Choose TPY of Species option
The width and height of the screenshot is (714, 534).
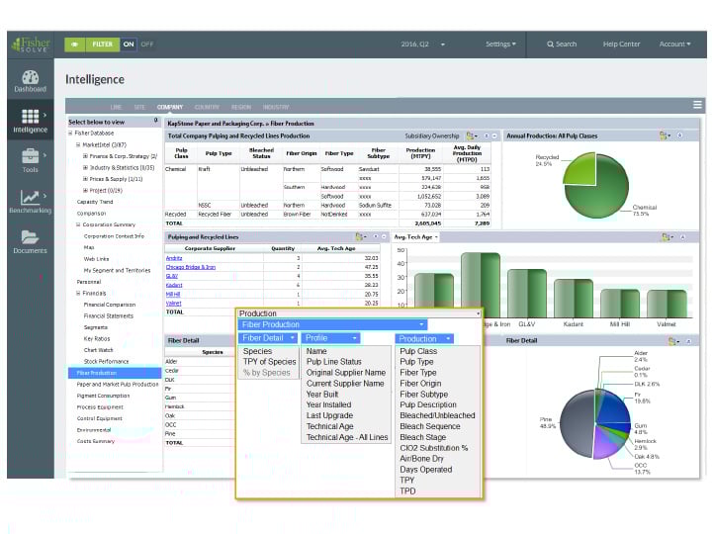point(269,362)
